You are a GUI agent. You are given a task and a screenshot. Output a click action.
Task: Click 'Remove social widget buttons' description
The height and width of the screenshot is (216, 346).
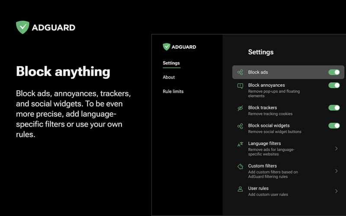pyautogui.click(x=275, y=132)
